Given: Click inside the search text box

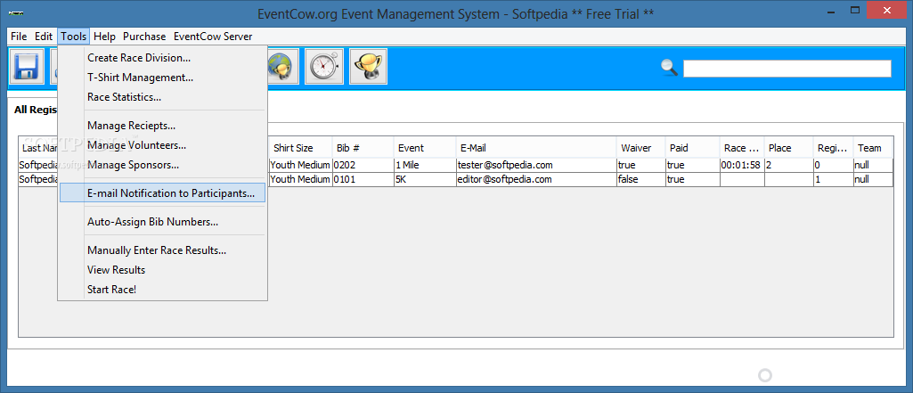Looking at the screenshot, I should 787,68.
